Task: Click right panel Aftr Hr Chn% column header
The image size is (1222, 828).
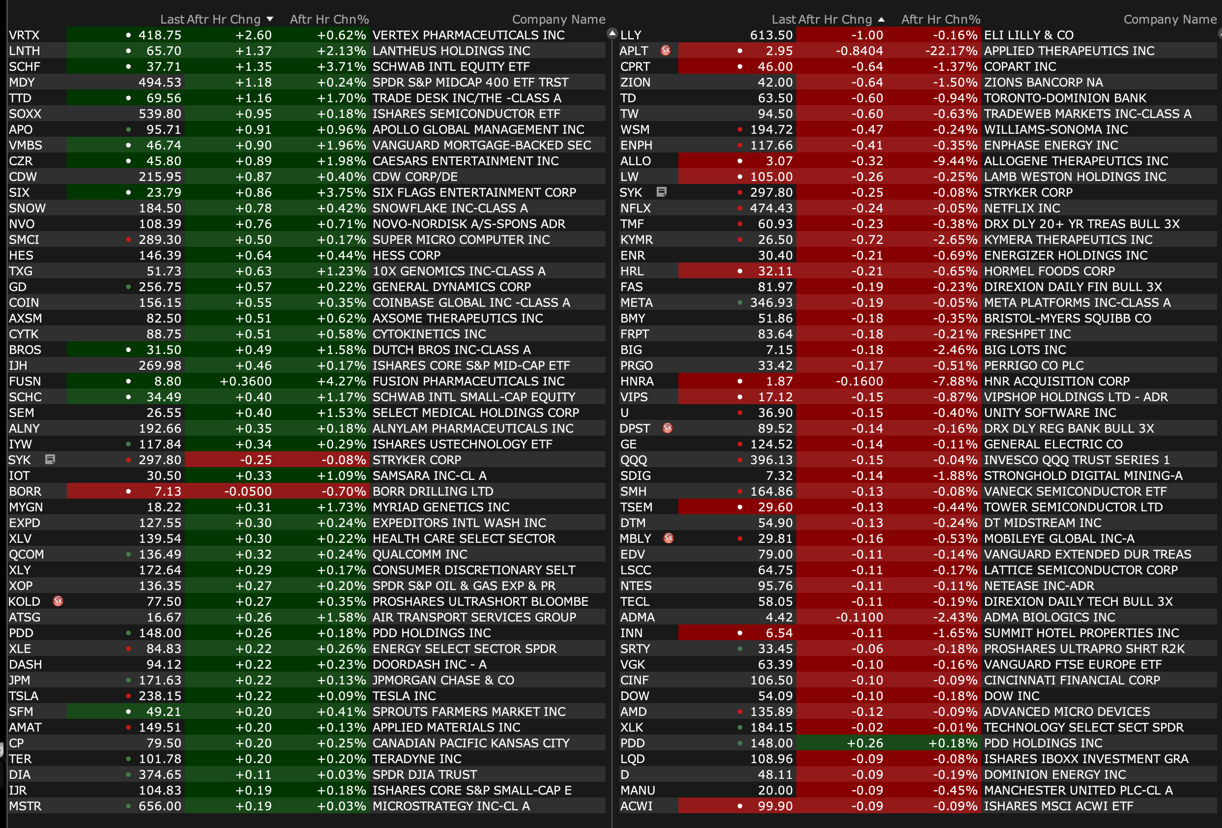Action: (940, 20)
